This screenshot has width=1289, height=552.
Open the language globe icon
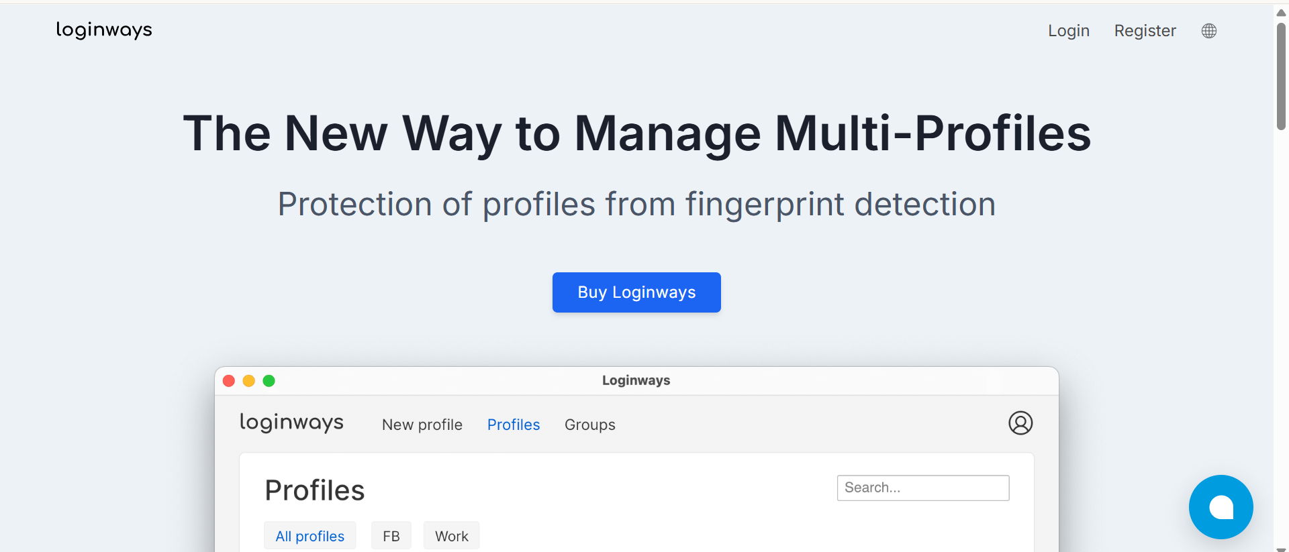[1208, 31]
